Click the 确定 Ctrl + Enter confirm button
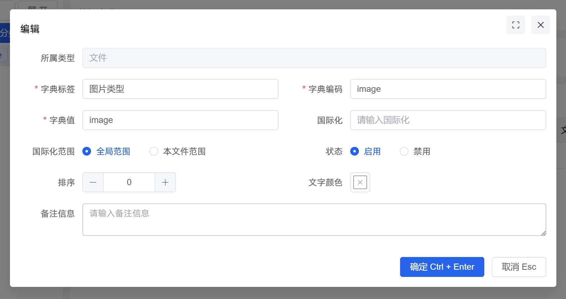The height and width of the screenshot is (299, 566). point(442,267)
